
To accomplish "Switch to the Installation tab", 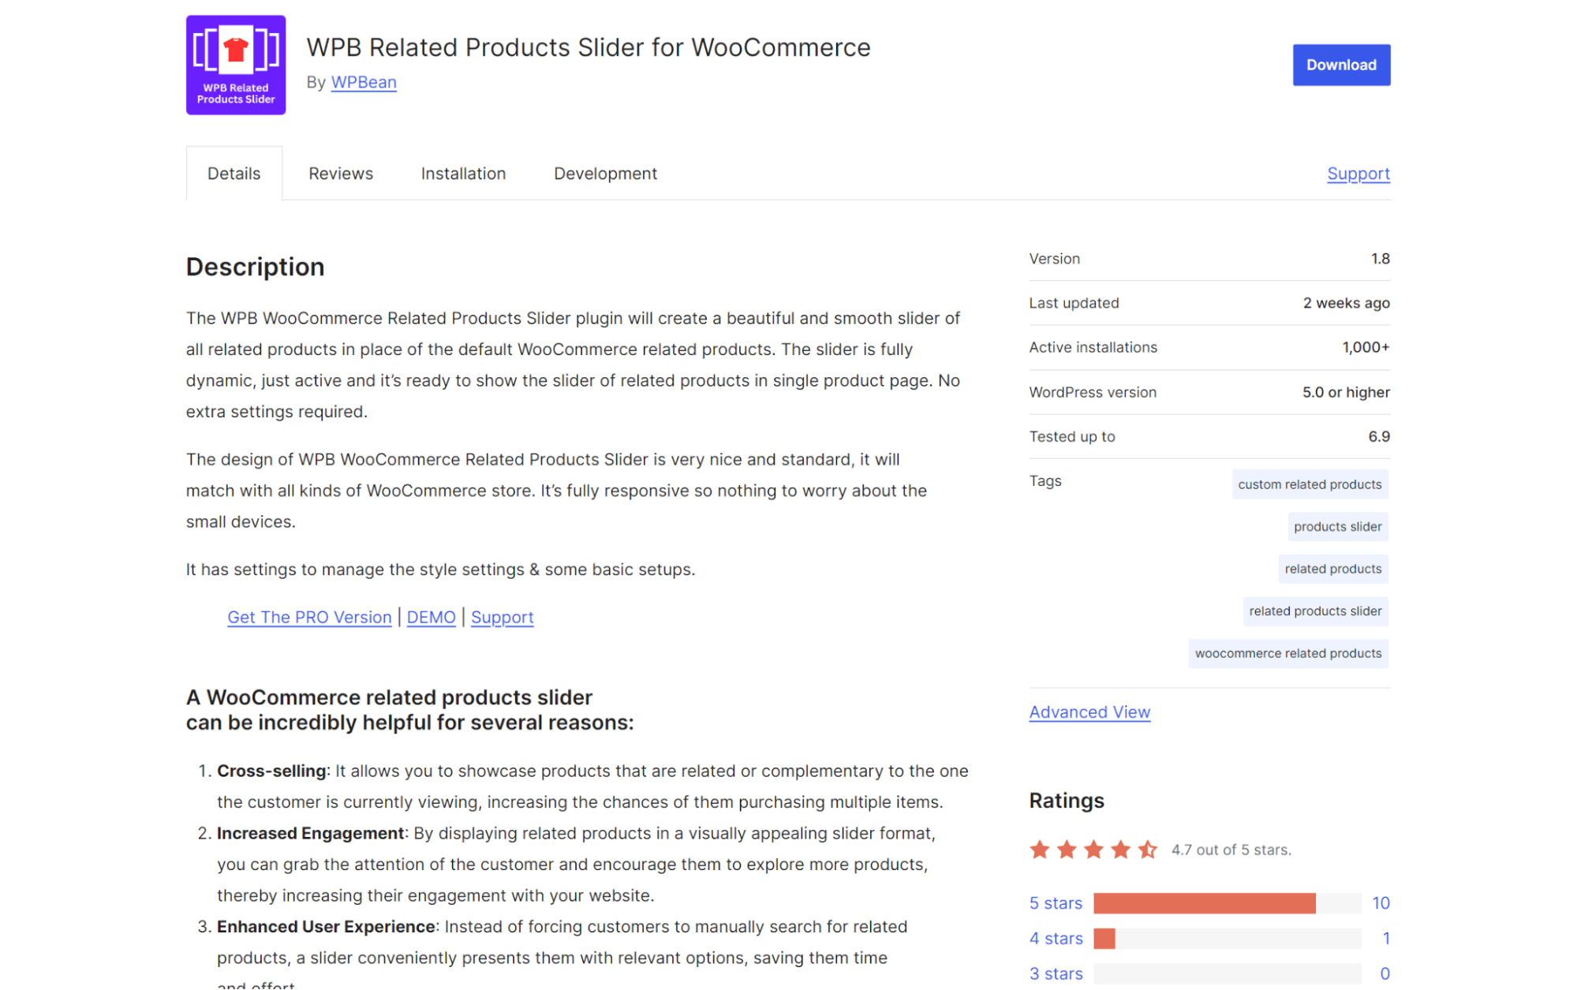I will [463, 173].
